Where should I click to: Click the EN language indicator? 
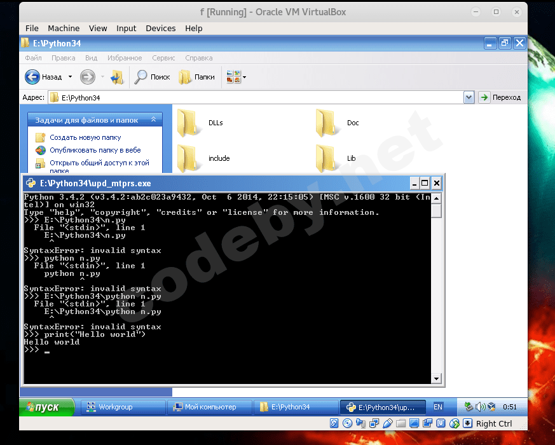click(x=438, y=407)
